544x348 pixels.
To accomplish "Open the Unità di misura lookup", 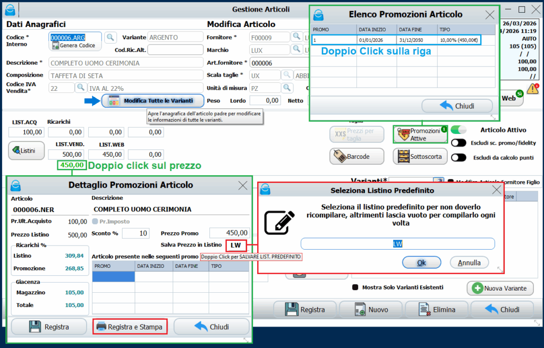I will point(287,88).
